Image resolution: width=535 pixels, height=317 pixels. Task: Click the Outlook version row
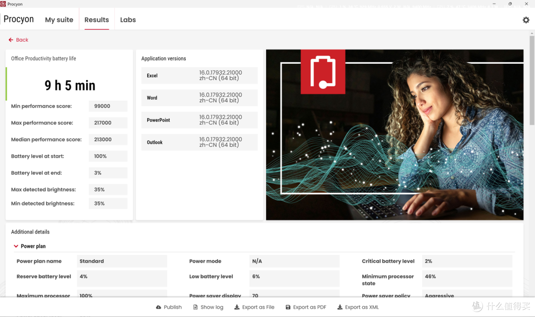(200, 142)
